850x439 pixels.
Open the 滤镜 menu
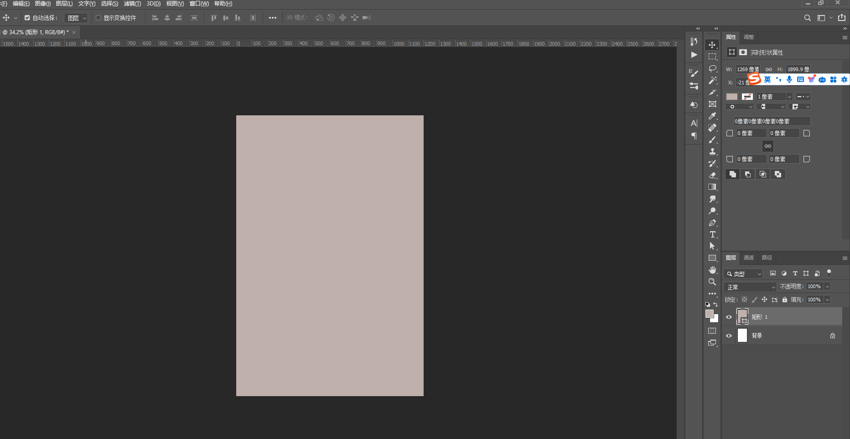(132, 4)
